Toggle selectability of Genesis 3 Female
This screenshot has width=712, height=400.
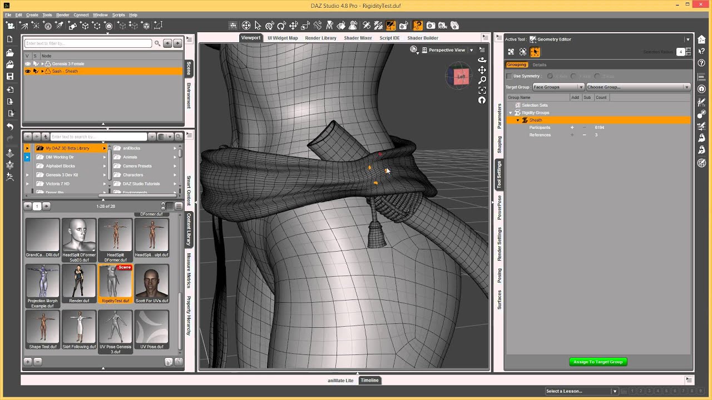(36, 64)
